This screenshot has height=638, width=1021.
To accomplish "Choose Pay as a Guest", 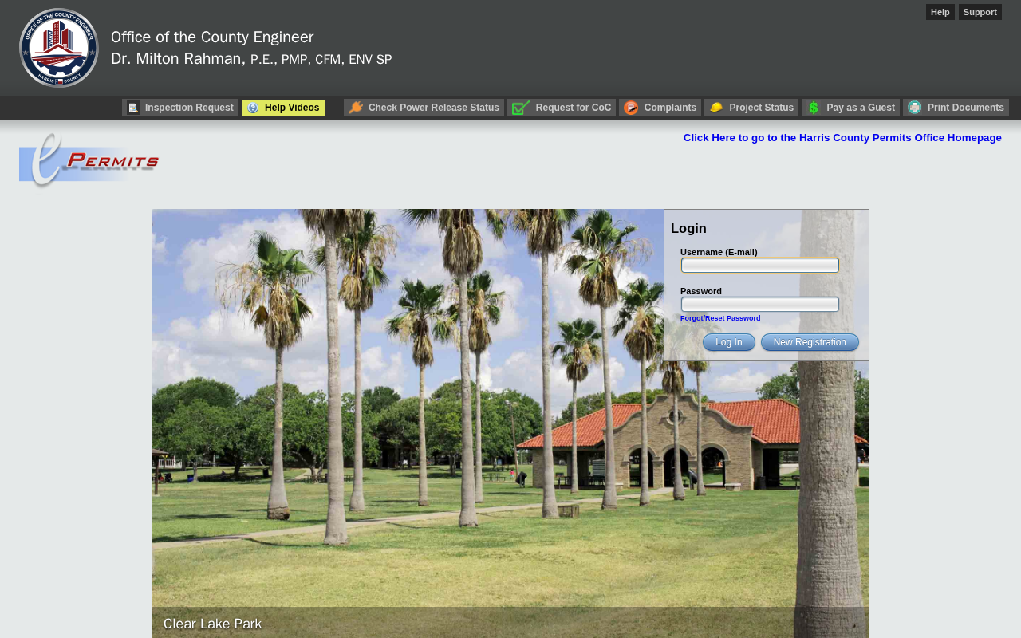I will click(x=850, y=108).
